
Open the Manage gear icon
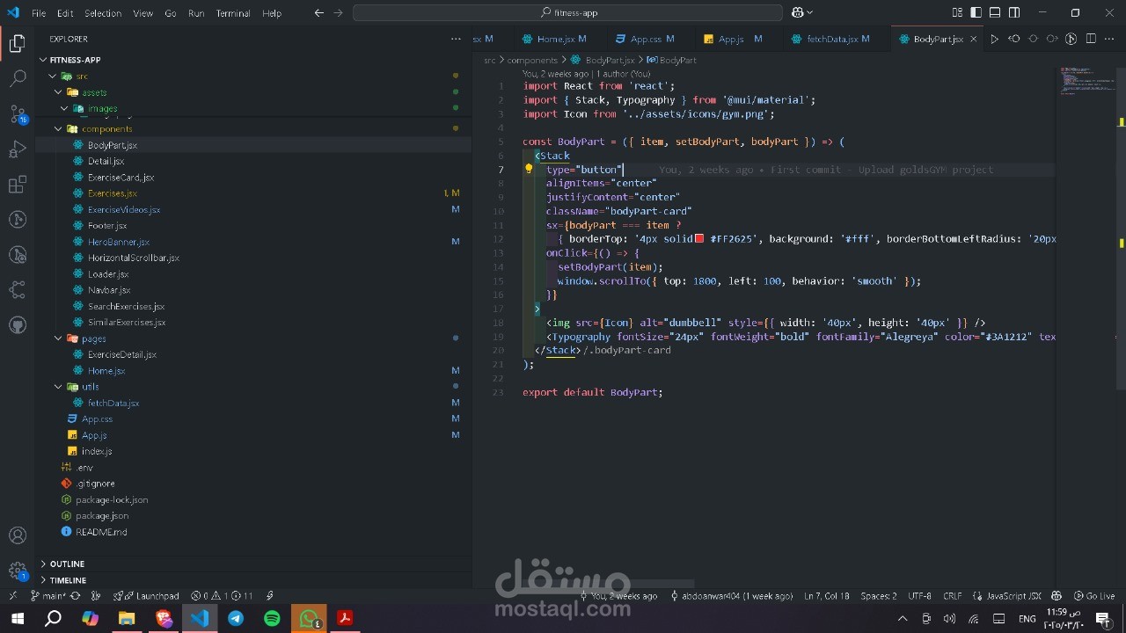click(x=17, y=571)
